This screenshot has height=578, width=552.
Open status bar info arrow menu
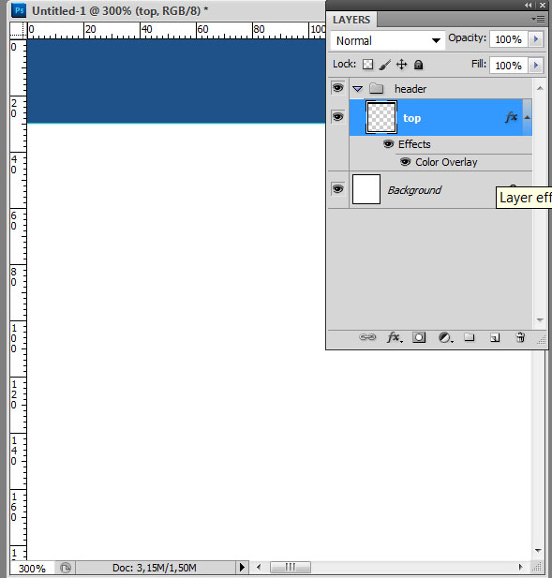[x=242, y=567]
